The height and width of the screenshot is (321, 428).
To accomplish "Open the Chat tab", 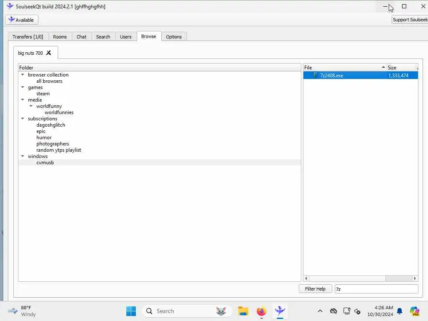I will coord(82,37).
